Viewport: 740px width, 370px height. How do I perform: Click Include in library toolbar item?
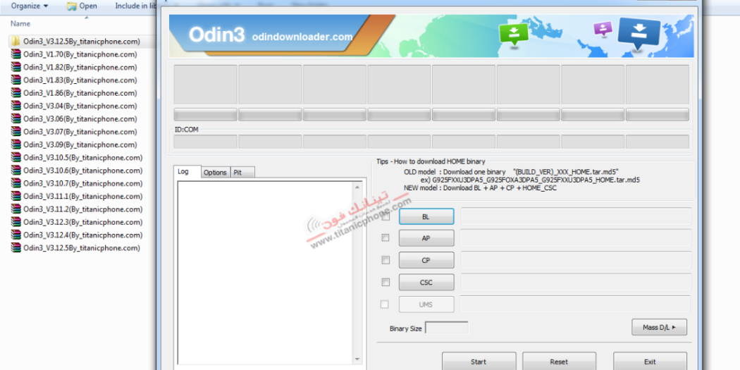[x=136, y=6]
